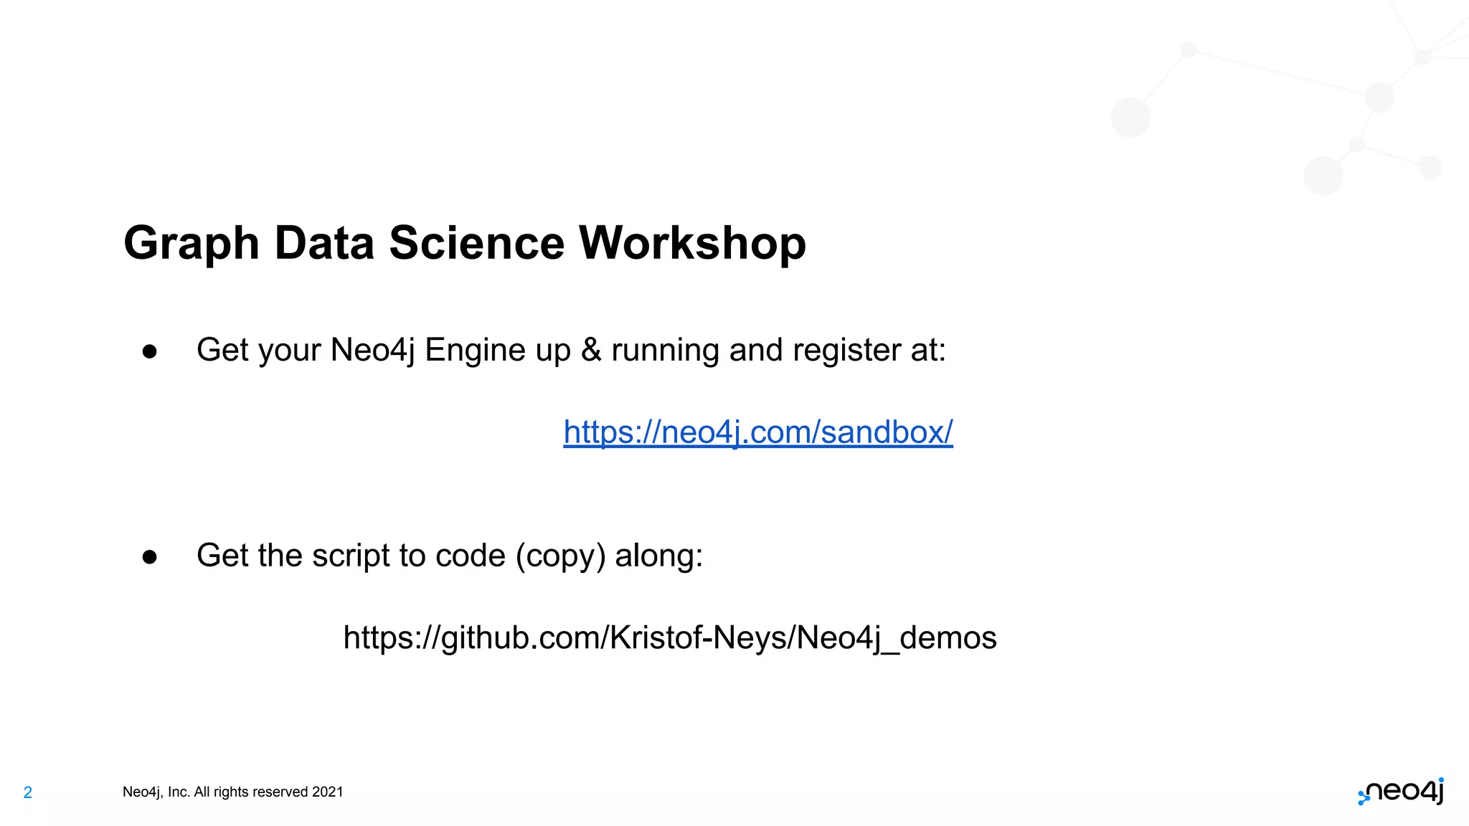Click the word 'Graph' in the heading

(x=192, y=243)
